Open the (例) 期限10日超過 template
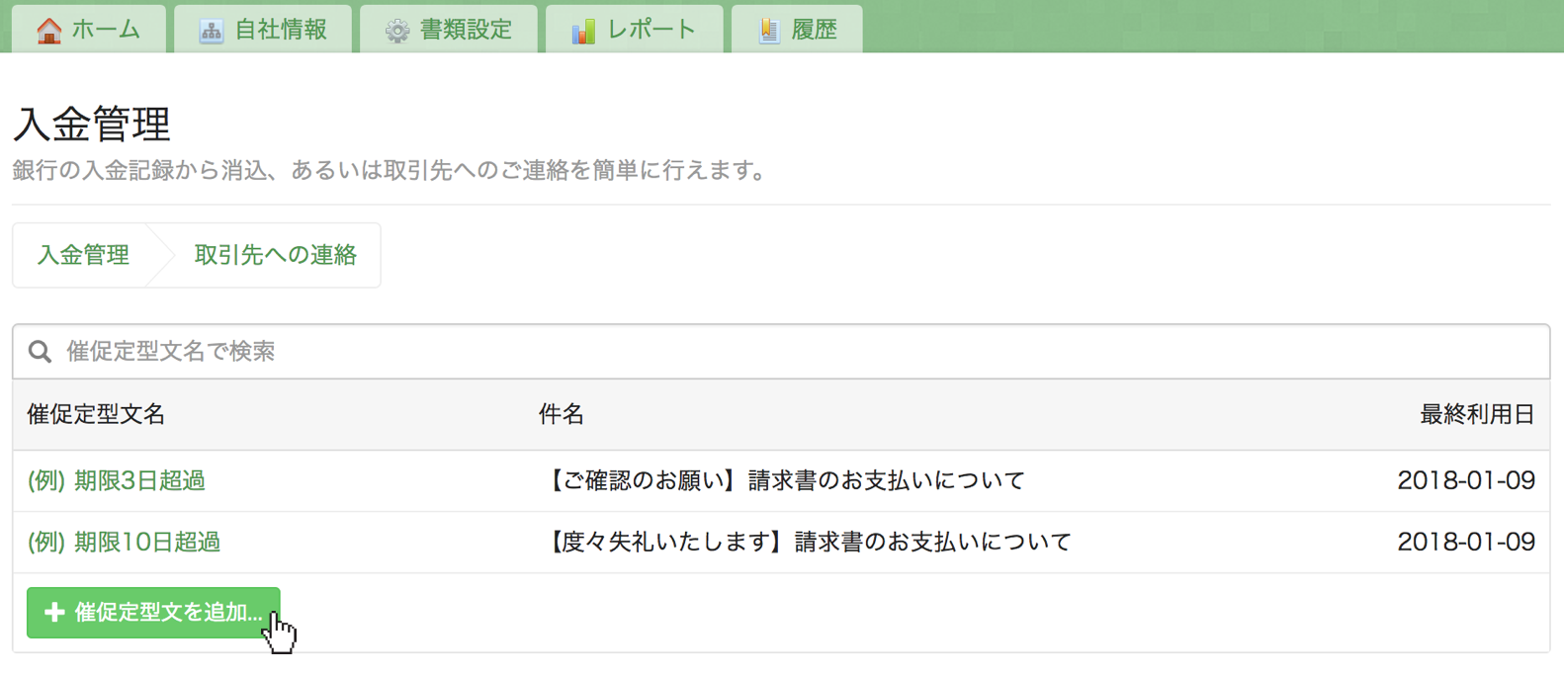Viewport: 1564px width, 676px height. coord(124,543)
